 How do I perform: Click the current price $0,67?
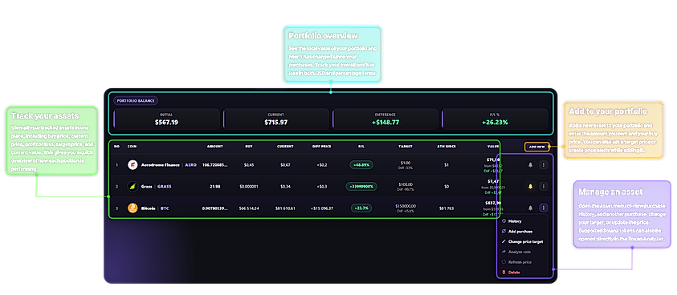(x=285, y=165)
